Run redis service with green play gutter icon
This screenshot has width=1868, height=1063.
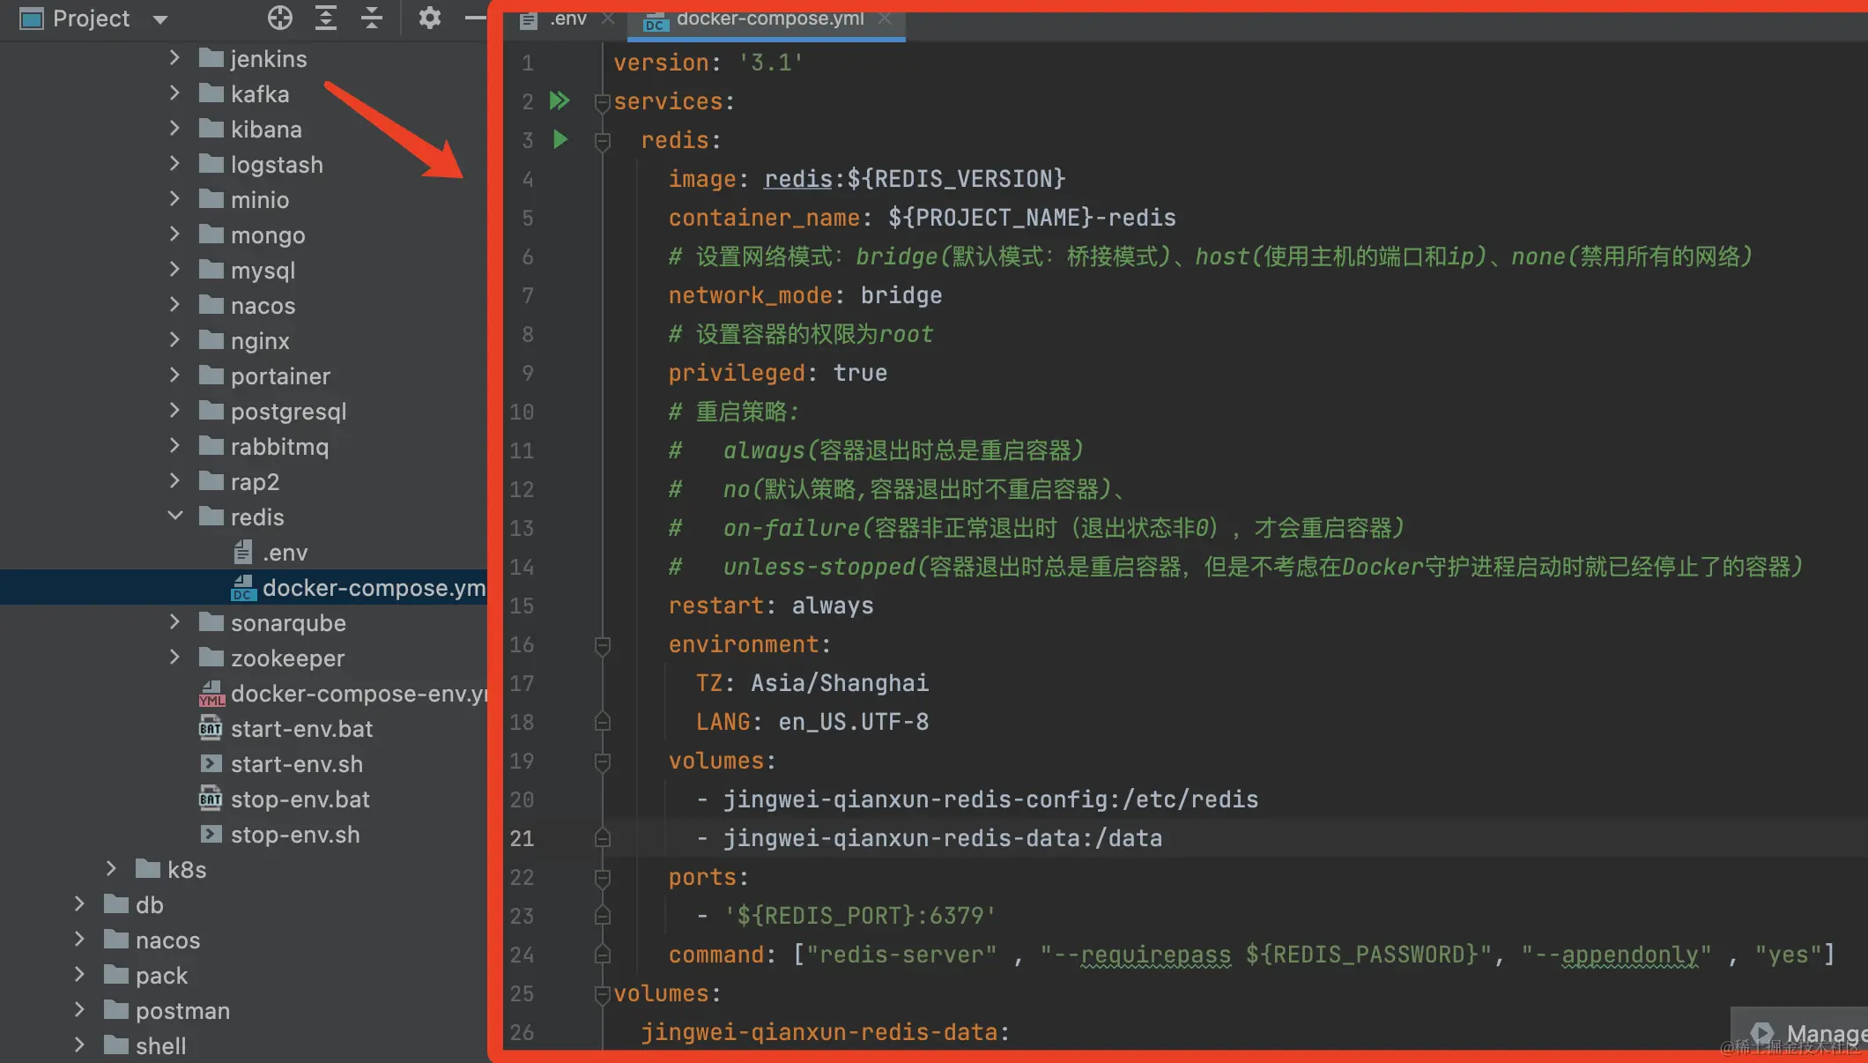(x=560, y=139)
